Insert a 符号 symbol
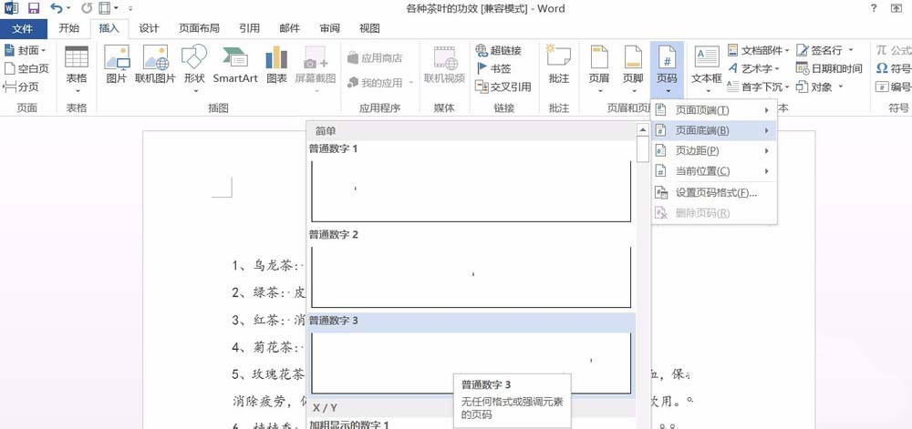This screenshot has width=912, height=429. [x=894, y=68]
